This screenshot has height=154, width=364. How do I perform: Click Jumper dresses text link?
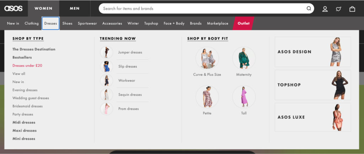[x=130, y=52]
